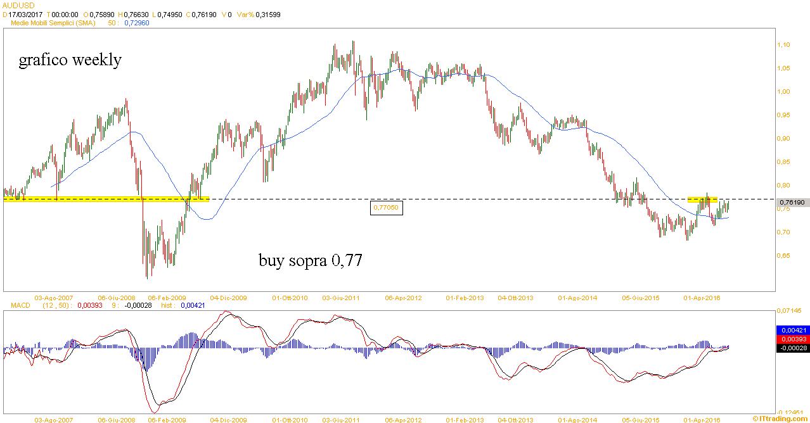Click the SMA 50 value 0,72960

tap(136, 22)
